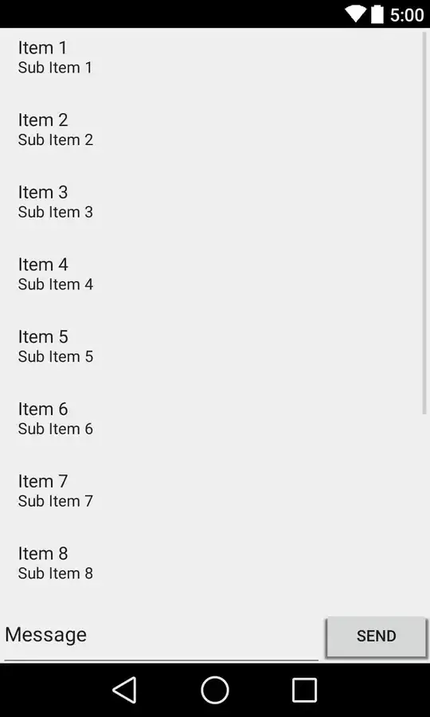The width and height of the screenshot is (430, 717).
Task: Click the vertical list scrollbar
Action: pyautogui.click(x=424, y=221)
